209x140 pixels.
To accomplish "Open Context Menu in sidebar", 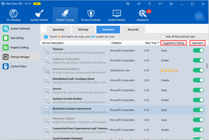I will point(20,66).
